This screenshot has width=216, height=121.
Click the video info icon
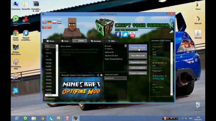tap(101, 75)
